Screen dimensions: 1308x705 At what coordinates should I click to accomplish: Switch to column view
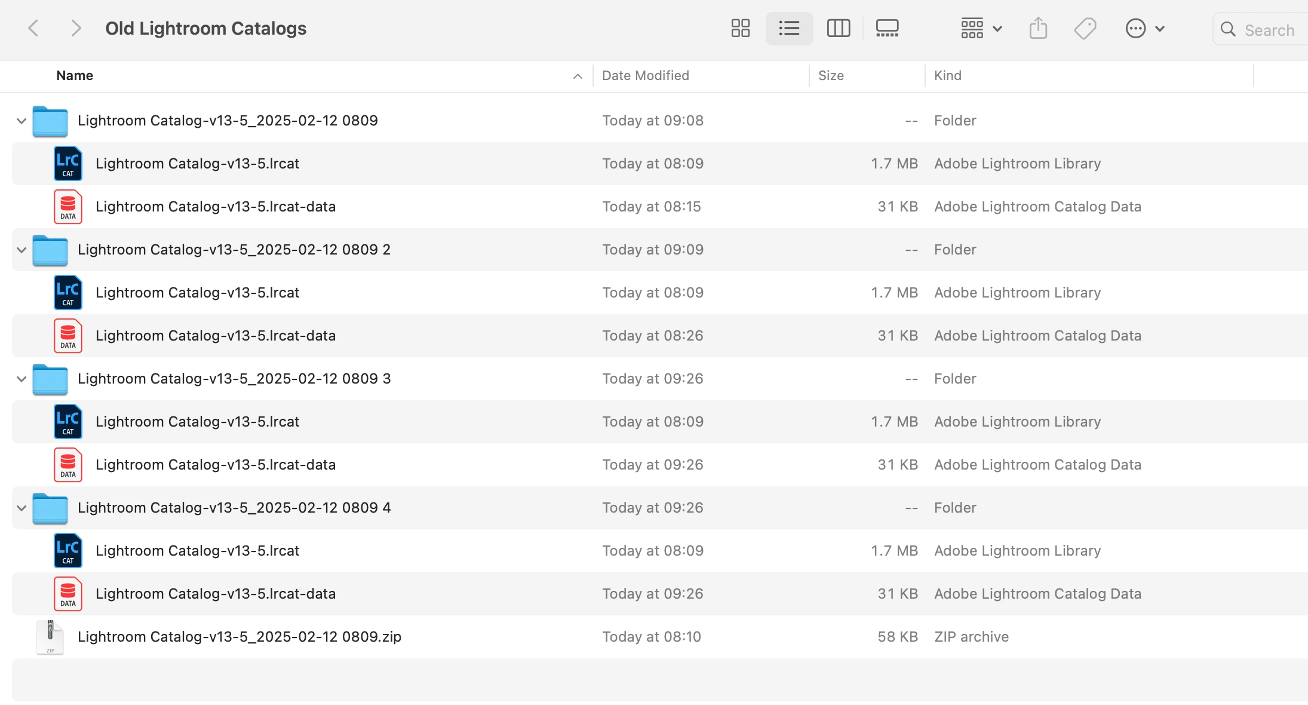tap(838, 28)
